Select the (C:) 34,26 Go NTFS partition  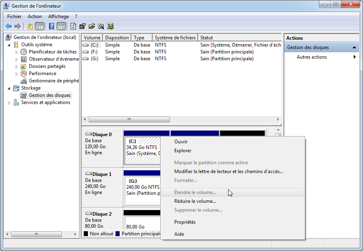point(143,151)
